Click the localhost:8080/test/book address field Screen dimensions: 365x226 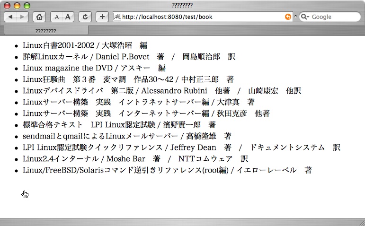pos(203,17)
